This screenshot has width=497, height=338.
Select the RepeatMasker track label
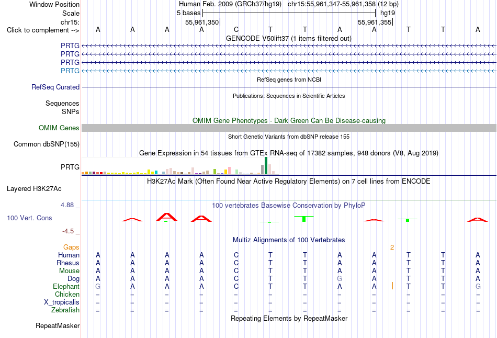pos(58,326)
